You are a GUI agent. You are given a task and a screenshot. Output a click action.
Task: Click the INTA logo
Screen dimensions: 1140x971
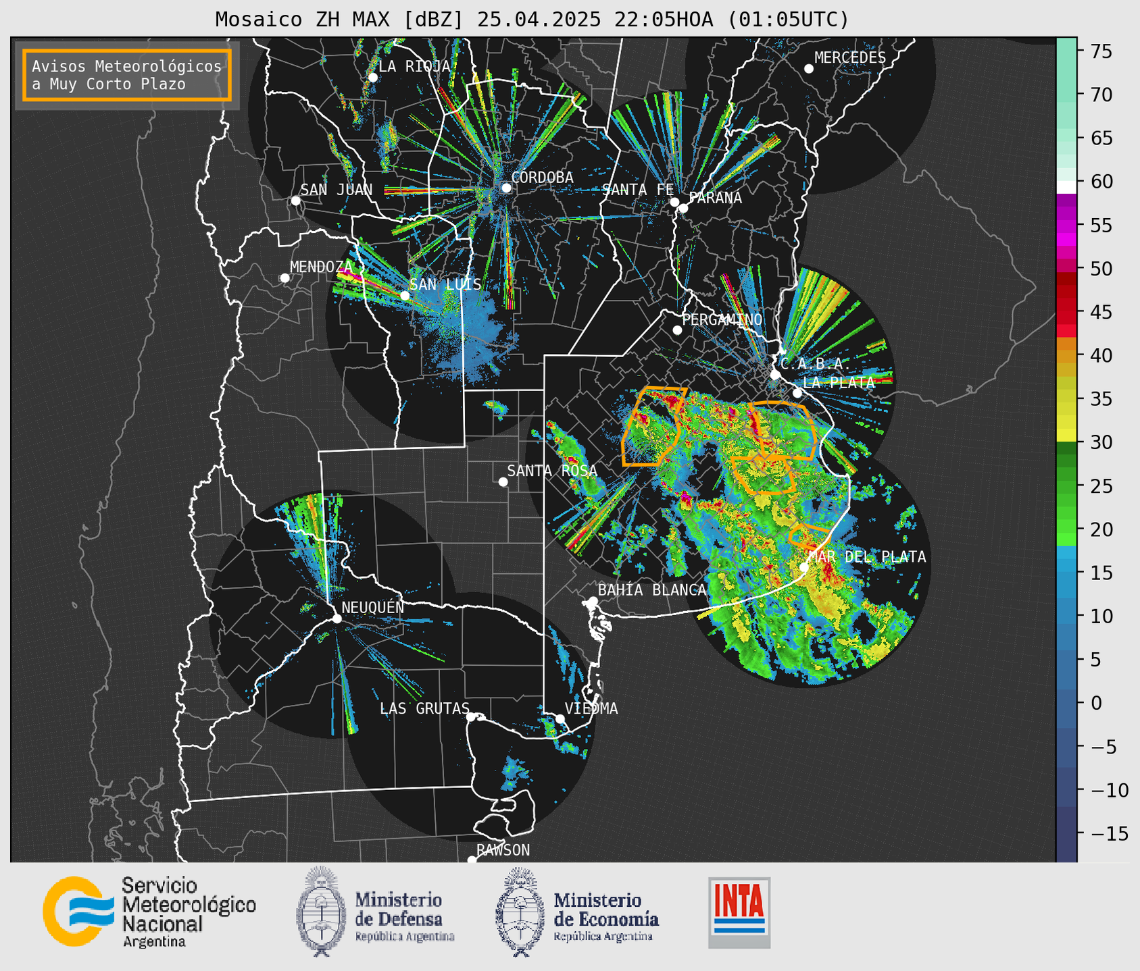pyautogui.click(x=739, y=912)
